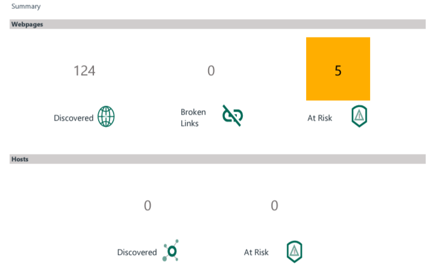
Task: Open the Broken Links label
Action: [x=193, y=118]
